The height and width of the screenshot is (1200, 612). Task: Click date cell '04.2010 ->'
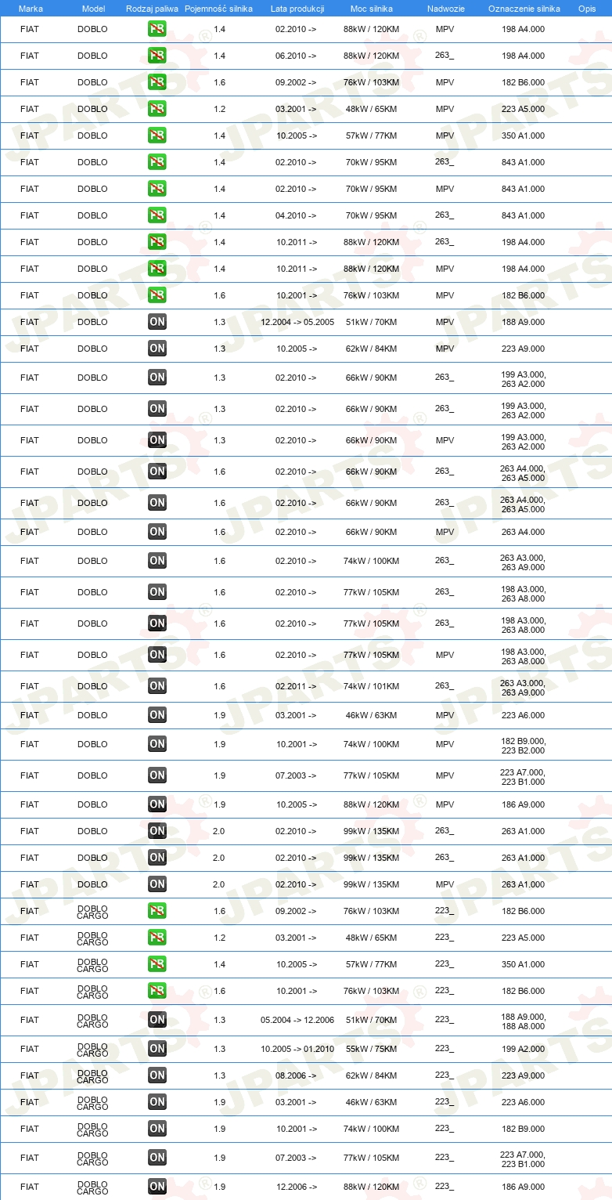(x=296, y=215)
